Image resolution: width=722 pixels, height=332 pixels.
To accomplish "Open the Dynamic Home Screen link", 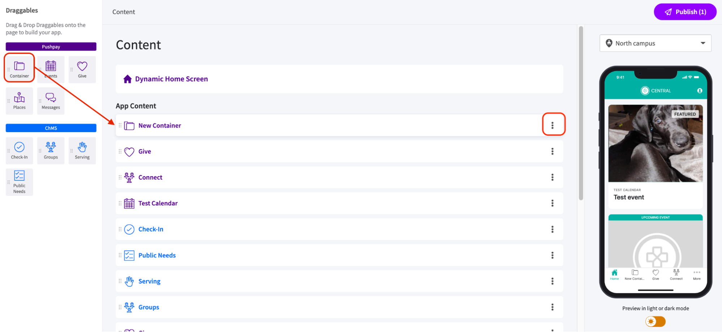I will (x=171, y=79).
